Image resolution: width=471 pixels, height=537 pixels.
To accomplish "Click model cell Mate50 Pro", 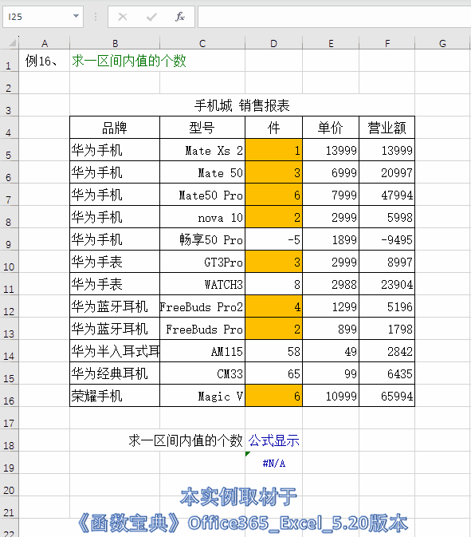I will (202, 195).
